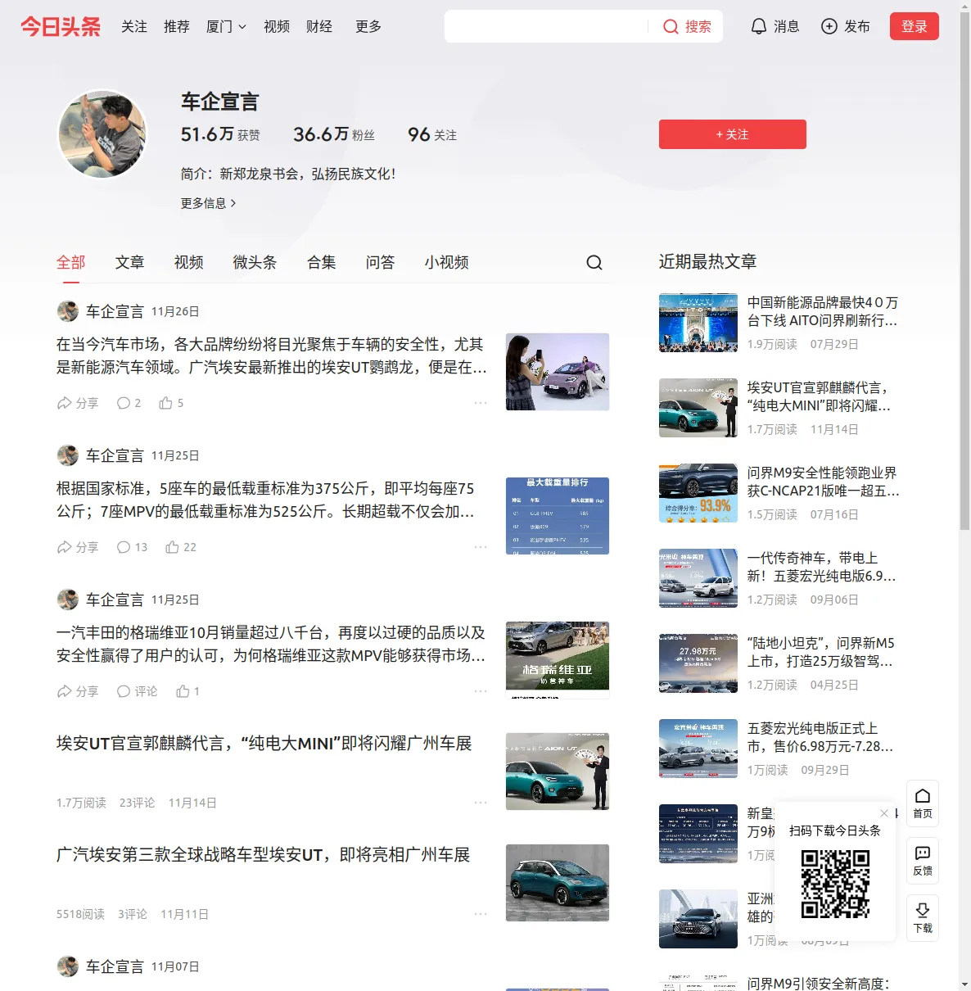The image size is (971, 991).
Task: Like the 格瑞维亚 post with 1 like
Action: (187, 691)
